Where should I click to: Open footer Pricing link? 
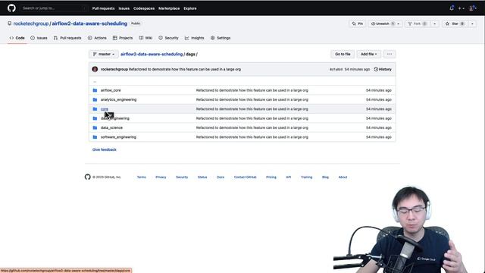pyautogui.click(x=271, y=177)
